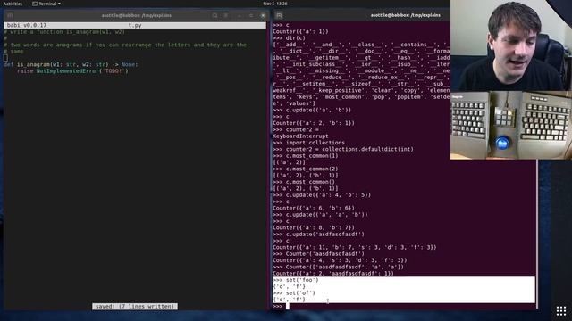The height and width of the screenshot is (321, 572).
Task: Click 'babi v0.0.17' version label
Action: coord(27,26)
